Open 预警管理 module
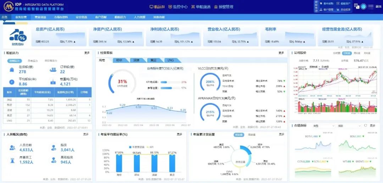 224,7
